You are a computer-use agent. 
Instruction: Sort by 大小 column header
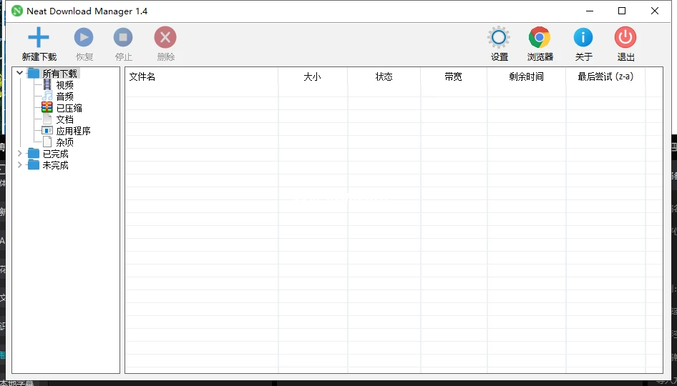point(313,76)
